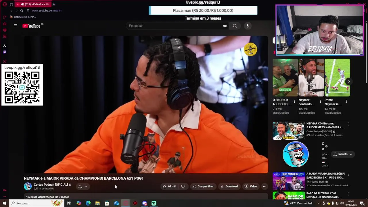Start voice search with microphone
Viewport: 368px width, 207px height.
[x=248, y=26]
